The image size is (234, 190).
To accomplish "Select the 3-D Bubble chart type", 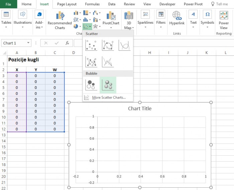I will [x=108, y=85].
